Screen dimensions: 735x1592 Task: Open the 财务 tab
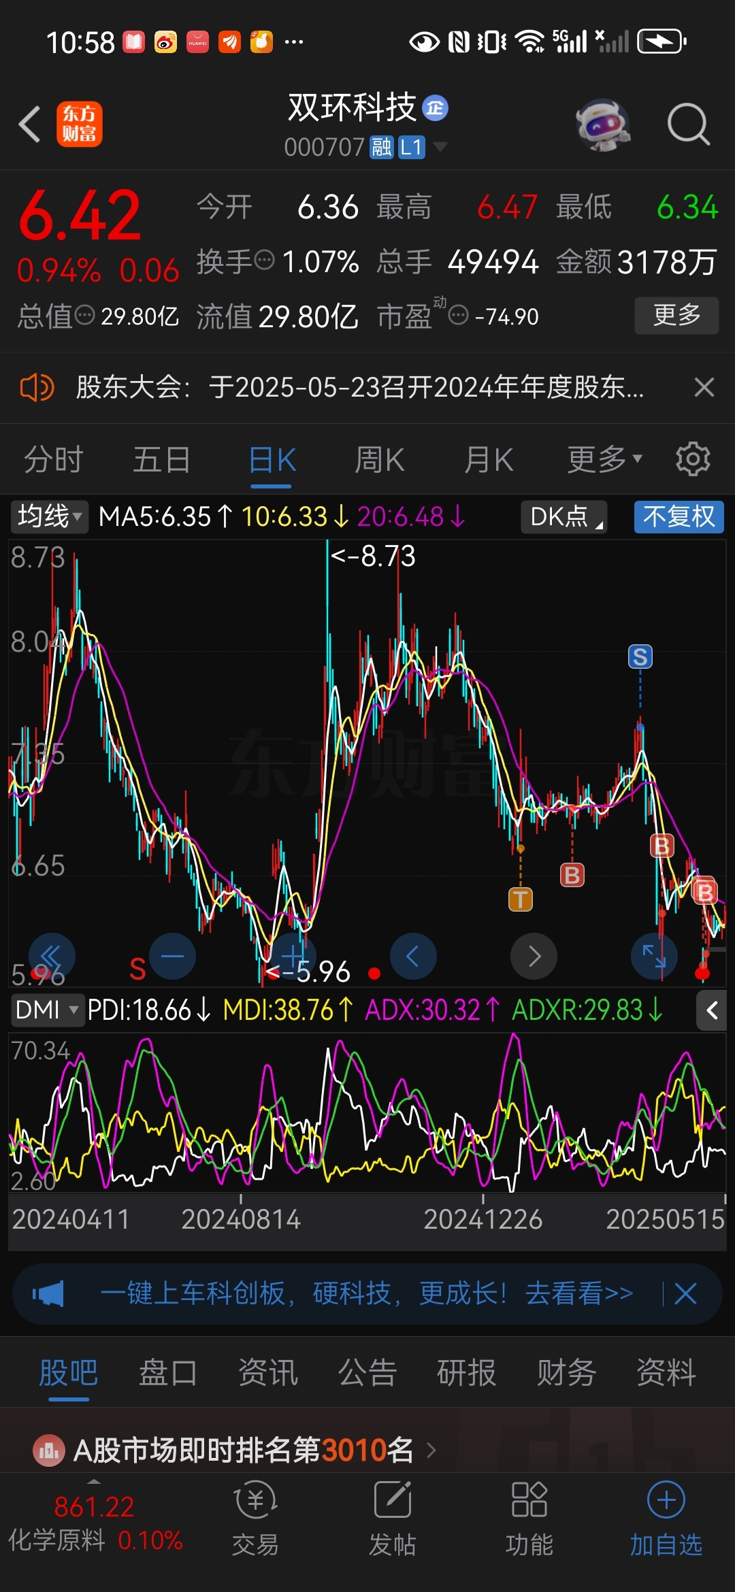click(566, 1372)
